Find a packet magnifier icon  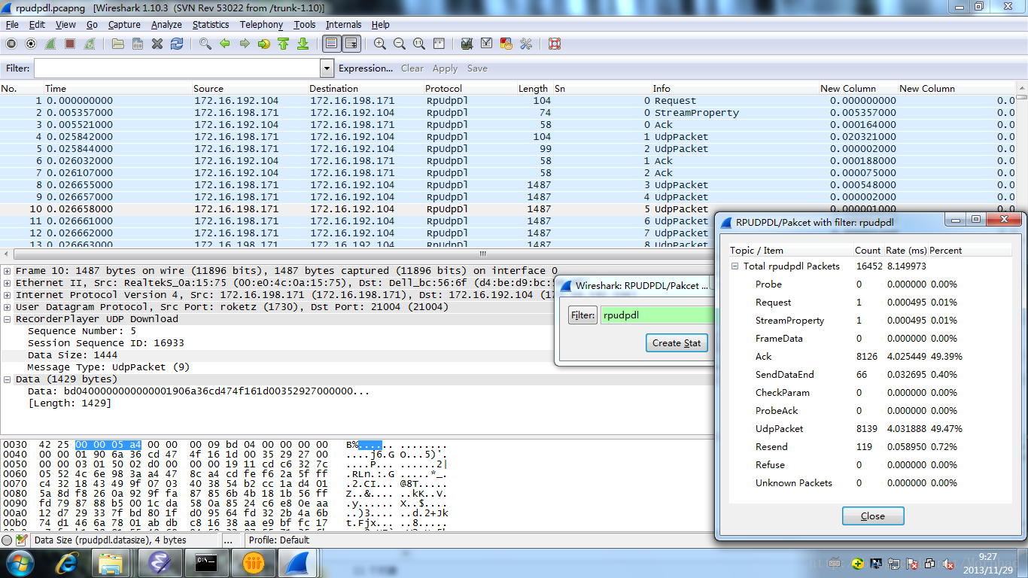point(205,44)
